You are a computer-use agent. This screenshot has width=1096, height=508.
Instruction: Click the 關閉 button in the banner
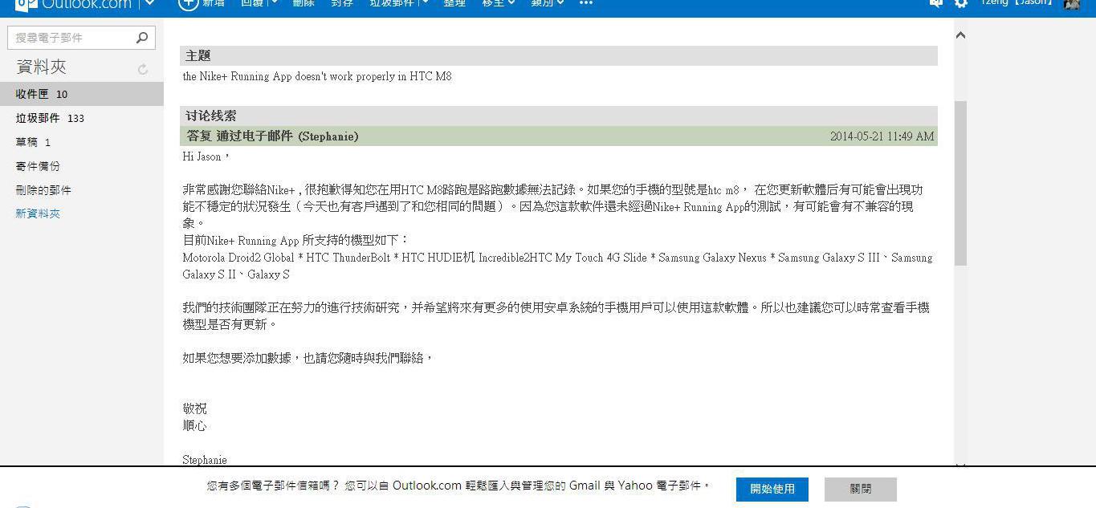(861, 489)
